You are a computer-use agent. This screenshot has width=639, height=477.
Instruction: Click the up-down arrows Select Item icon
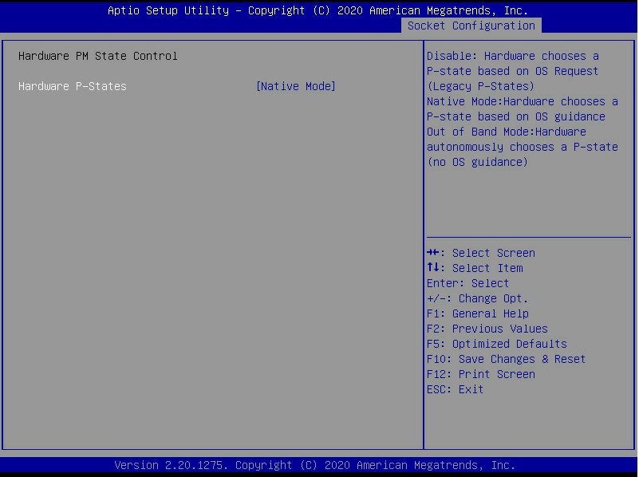point(433,268)
